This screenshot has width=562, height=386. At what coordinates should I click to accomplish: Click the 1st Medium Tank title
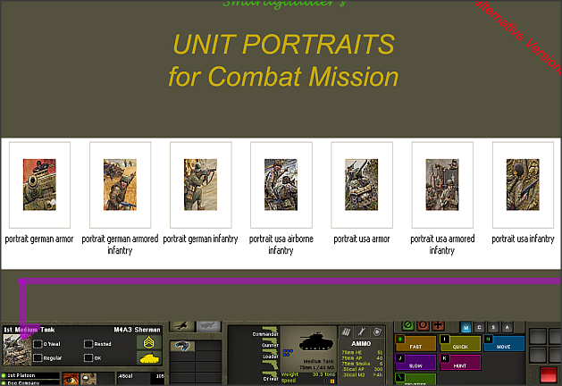29,330
